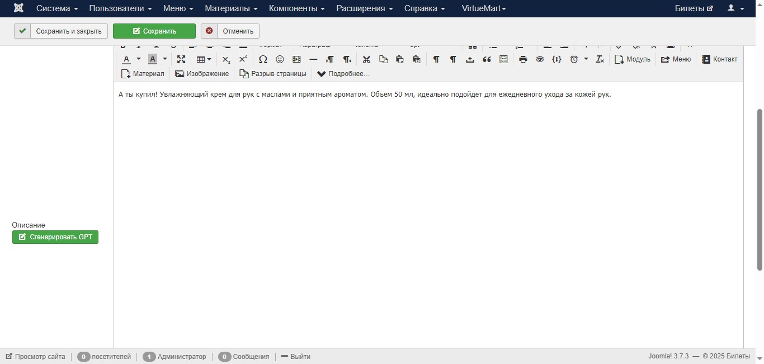Set left-to-right text direction
764x364 pixels.
[330, 59]
